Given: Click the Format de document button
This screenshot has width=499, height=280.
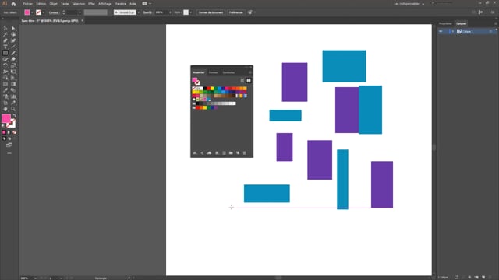Looking at the screenshot, I should (211, 12).
